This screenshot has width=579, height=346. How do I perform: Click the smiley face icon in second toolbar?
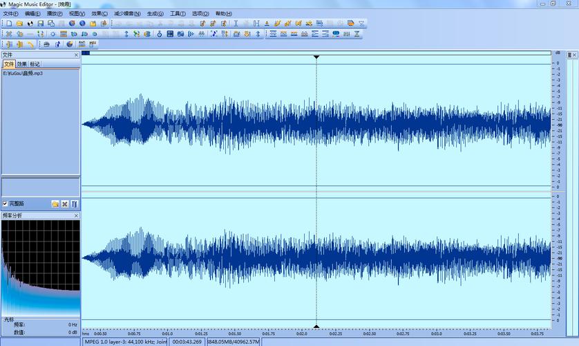pos(247,34)
